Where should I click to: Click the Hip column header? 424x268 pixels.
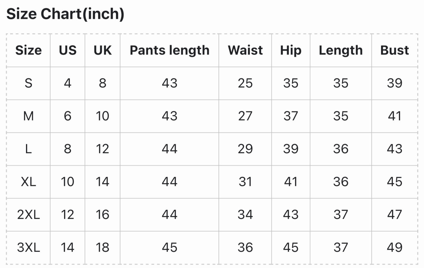click(x=290, y=50)
